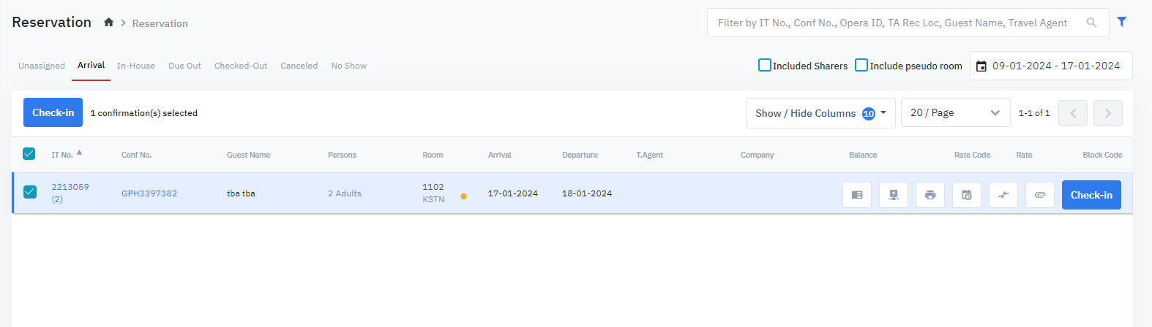Open confirmation number GPH3397382 link
The height and width of the screenshot is (327, 1152).
coord(149,193)
